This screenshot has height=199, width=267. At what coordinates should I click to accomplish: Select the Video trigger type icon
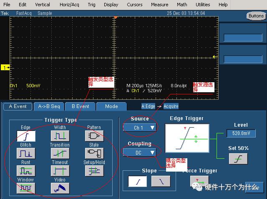click(60, 188)
